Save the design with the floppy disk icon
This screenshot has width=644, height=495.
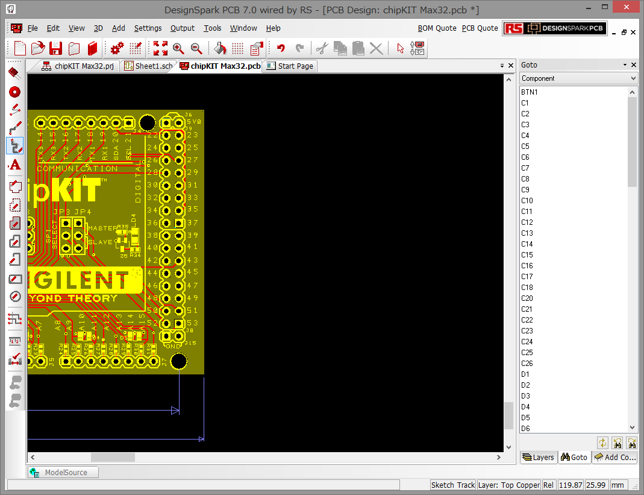tap(56, 48)
